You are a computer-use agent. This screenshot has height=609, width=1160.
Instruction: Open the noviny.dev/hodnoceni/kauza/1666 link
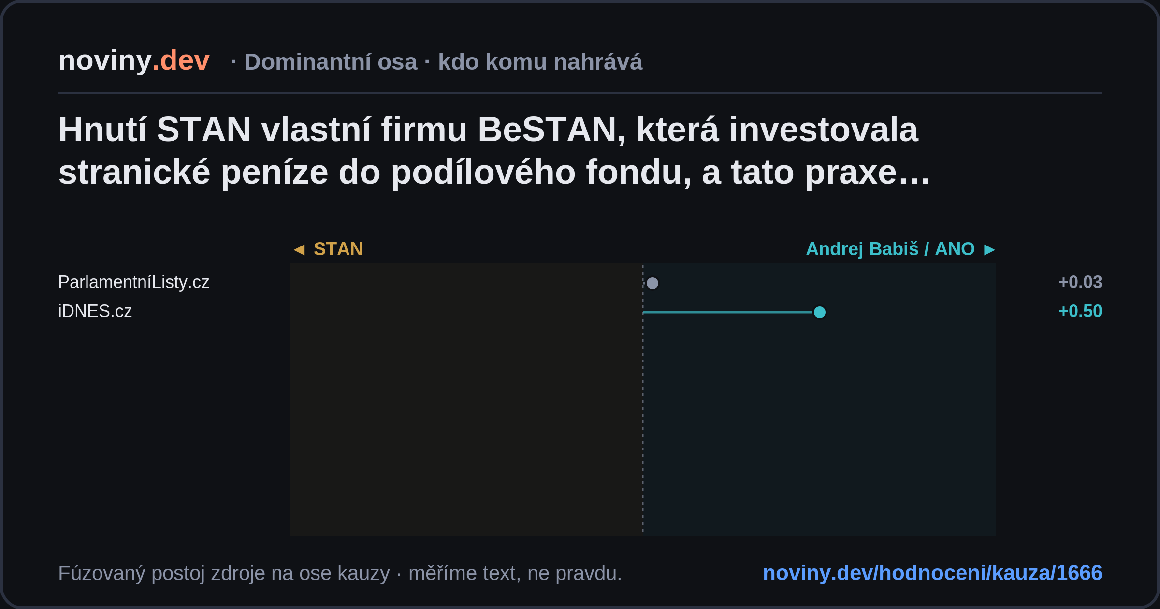click(932, 573)
